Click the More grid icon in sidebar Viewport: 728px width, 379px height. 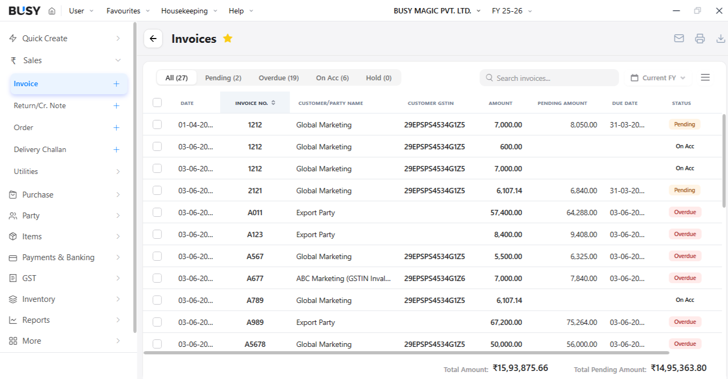click(x=13, y=341)
